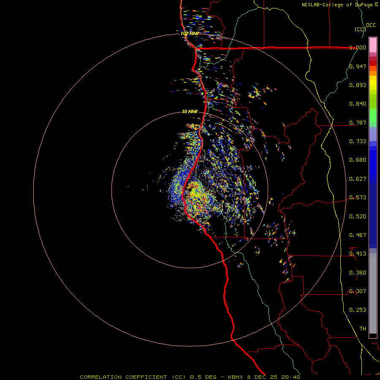Pick the yellow segment of the color bar

click(373, 82)
